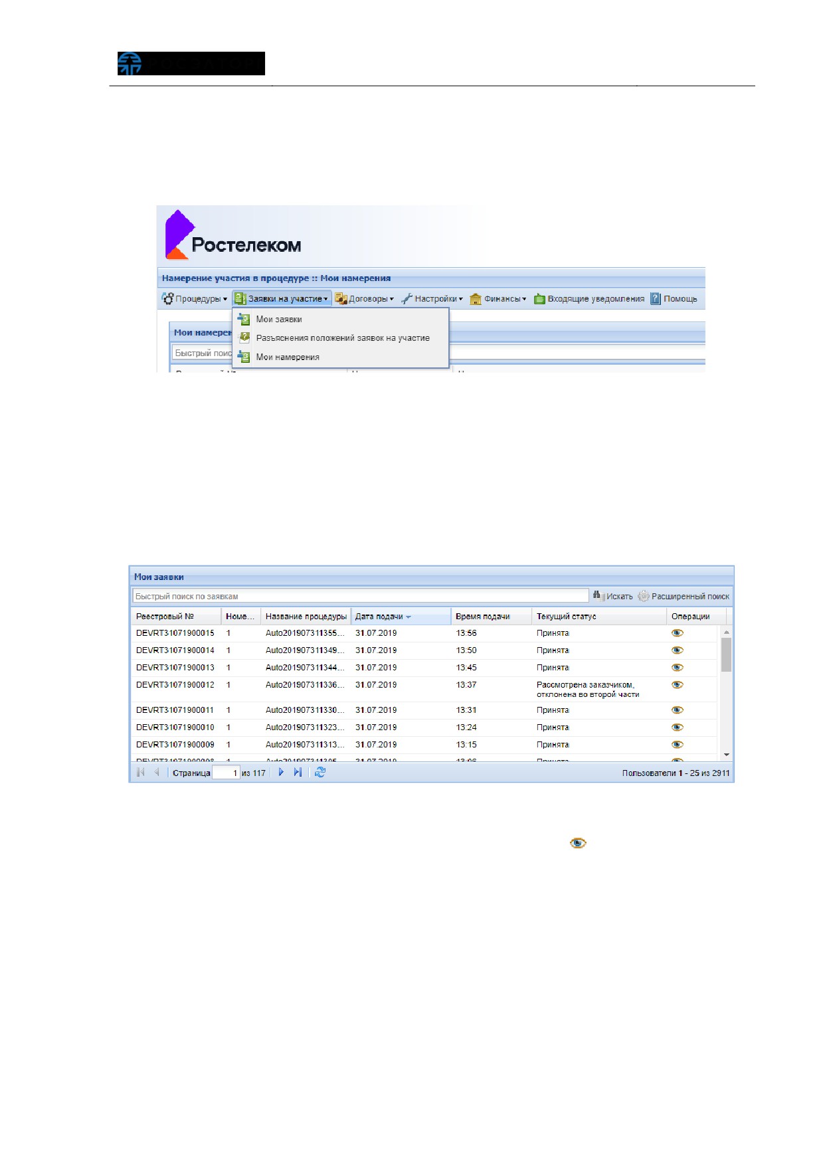This screenshot has width=823, height=1164.
Task: Click status Рассмотрена заказчиком, отклонена во второй части
Action: [588, 690]
